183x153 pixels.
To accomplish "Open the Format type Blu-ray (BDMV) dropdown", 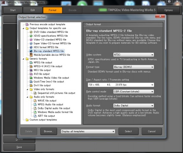I will tap(133, 67).
